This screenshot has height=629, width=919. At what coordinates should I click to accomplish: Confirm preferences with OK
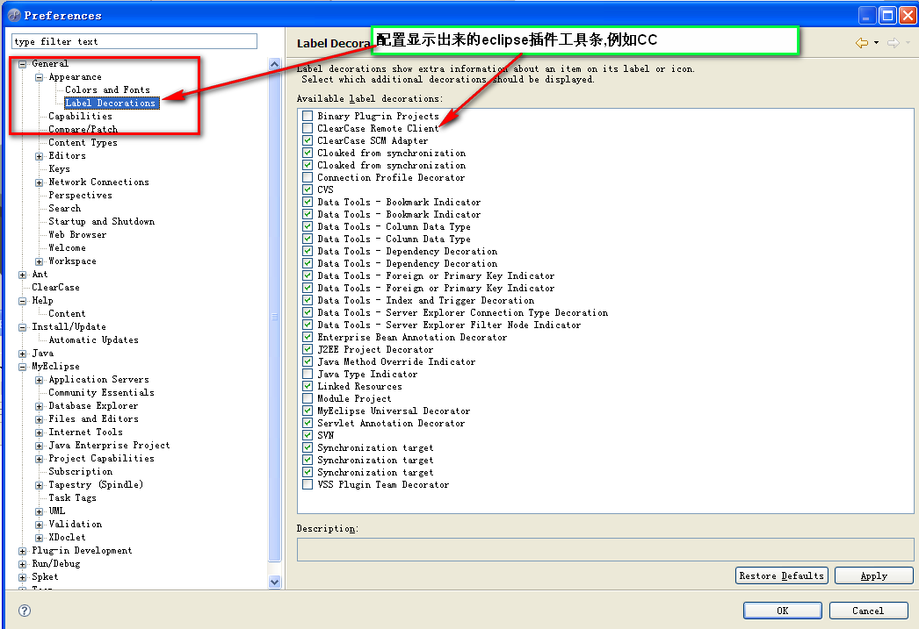[783, 611]
